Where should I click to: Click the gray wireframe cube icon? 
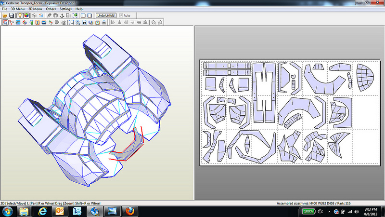pyautogui.click(x=34, y=15)
